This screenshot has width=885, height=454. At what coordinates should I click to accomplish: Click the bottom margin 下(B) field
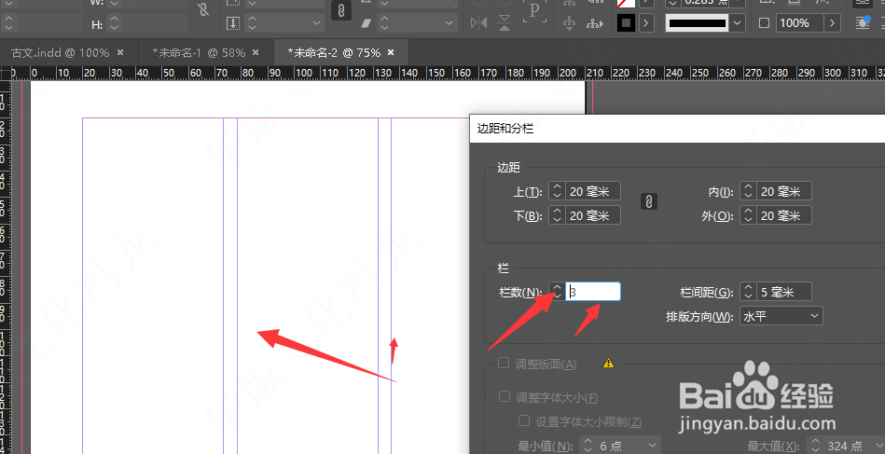pyautogui.click(x=592, y=214)
